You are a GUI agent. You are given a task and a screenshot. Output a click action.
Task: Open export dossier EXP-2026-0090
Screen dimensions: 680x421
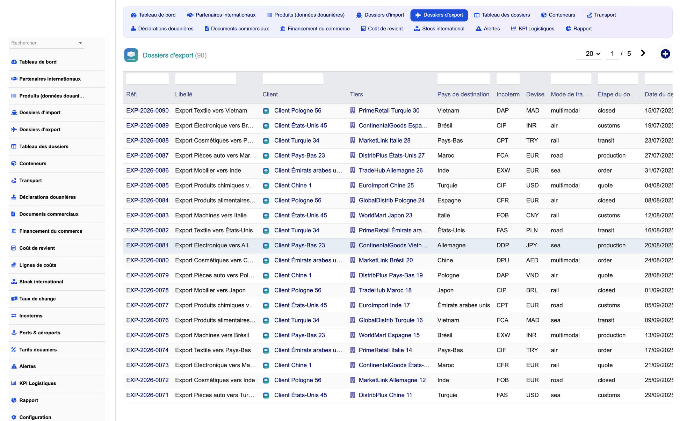coord(147,110)
